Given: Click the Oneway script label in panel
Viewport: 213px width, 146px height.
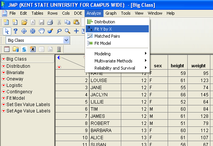Looking at the screenshot, I should pyautogui.click(x=15, y=79).
